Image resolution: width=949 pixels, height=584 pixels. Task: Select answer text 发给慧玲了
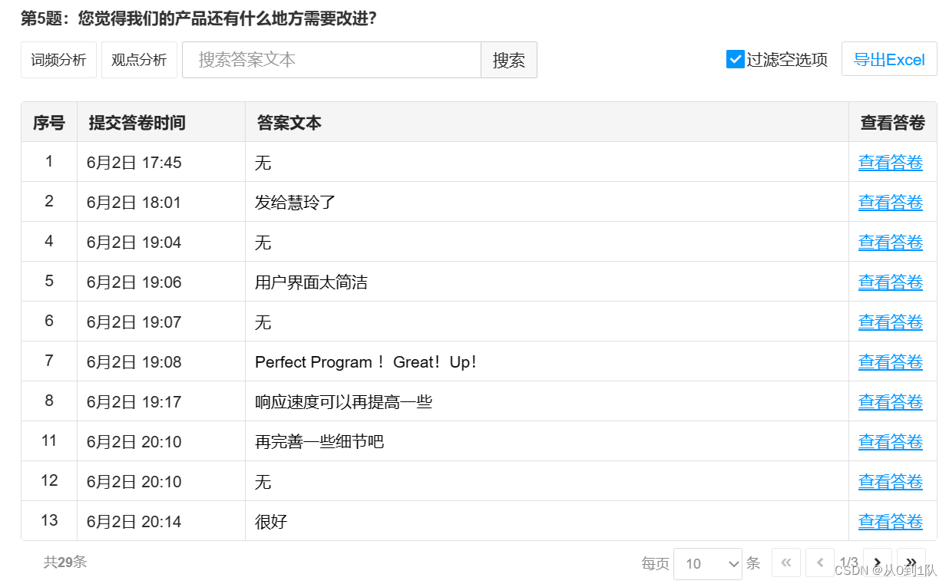pyautogui.click(x=296, y=203)
